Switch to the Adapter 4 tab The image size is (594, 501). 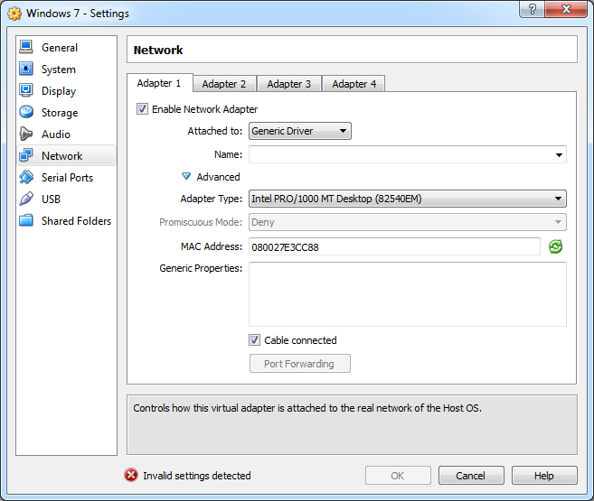click(x=354, y=84)
